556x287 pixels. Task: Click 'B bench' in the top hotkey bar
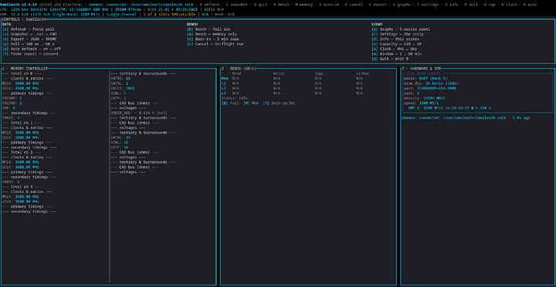coord(282,5)
